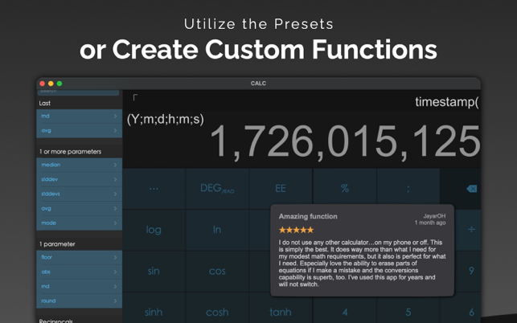Click the cos function key
The width and height of the screenshot is (517, 323).
coord(217,271)
